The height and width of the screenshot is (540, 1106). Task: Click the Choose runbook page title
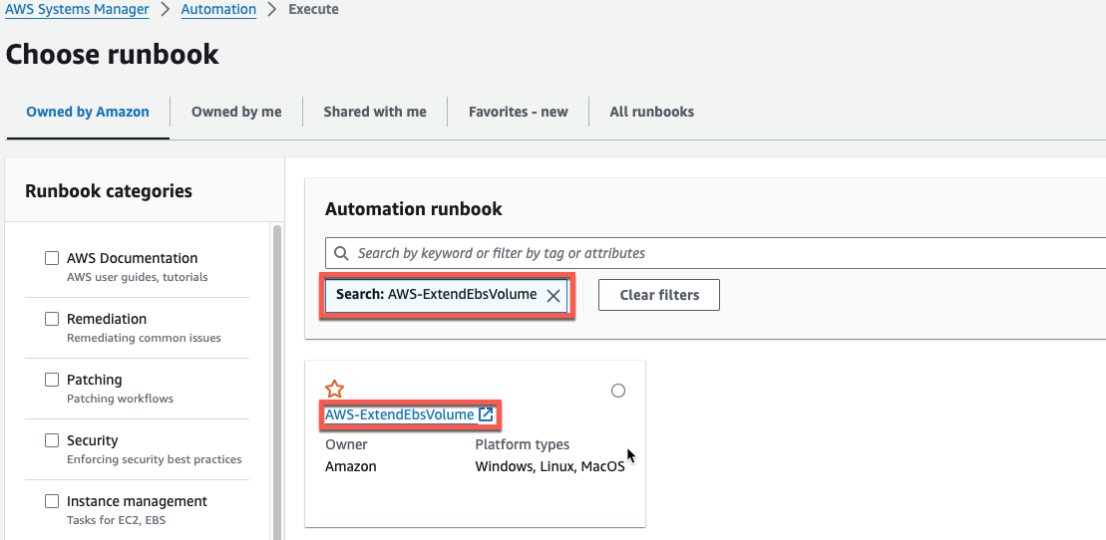click(x=112, y=54)
